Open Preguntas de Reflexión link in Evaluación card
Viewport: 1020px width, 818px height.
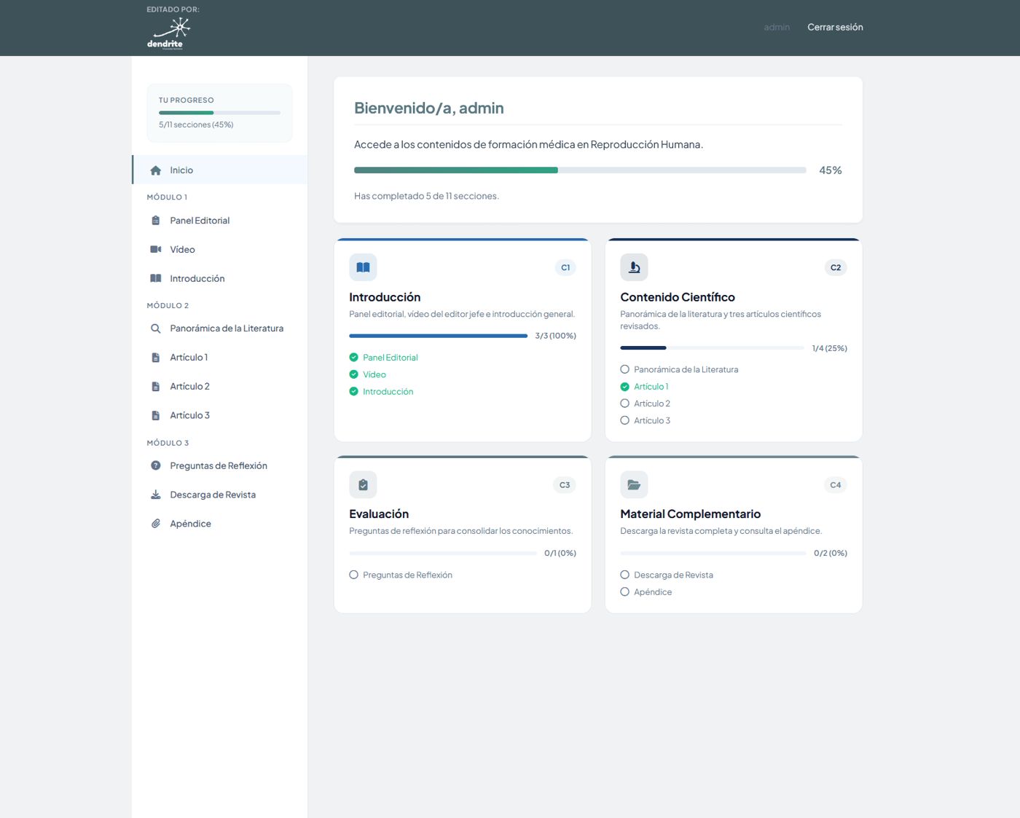tap(407, 575)
